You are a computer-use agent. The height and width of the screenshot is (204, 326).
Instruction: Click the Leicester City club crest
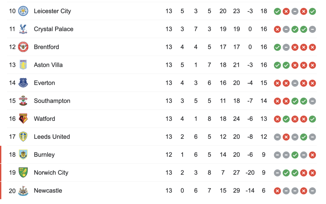click(x=23, y=11)
